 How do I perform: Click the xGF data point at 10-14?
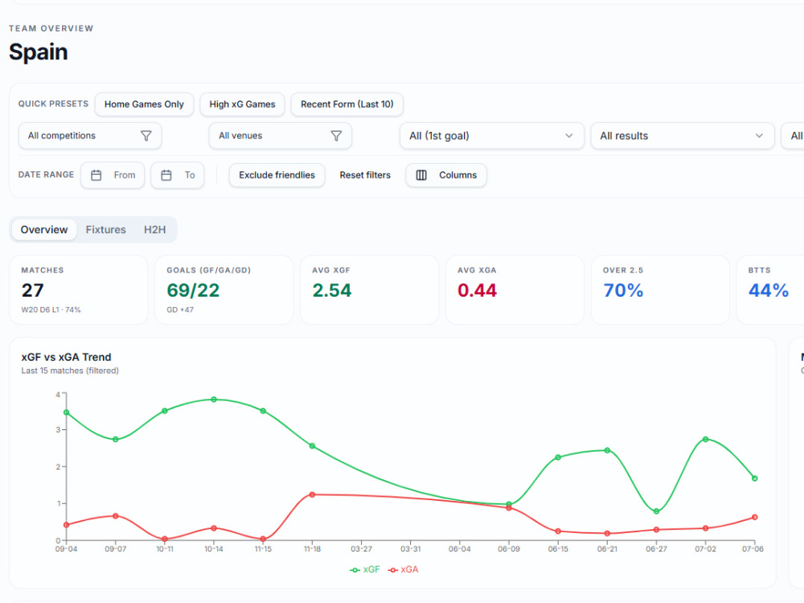click(214, 400)
